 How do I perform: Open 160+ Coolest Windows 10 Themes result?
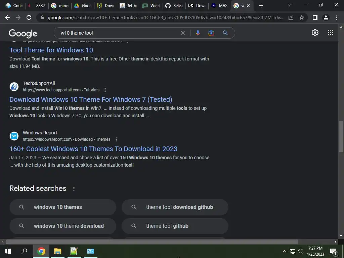[x=93, y=149]
